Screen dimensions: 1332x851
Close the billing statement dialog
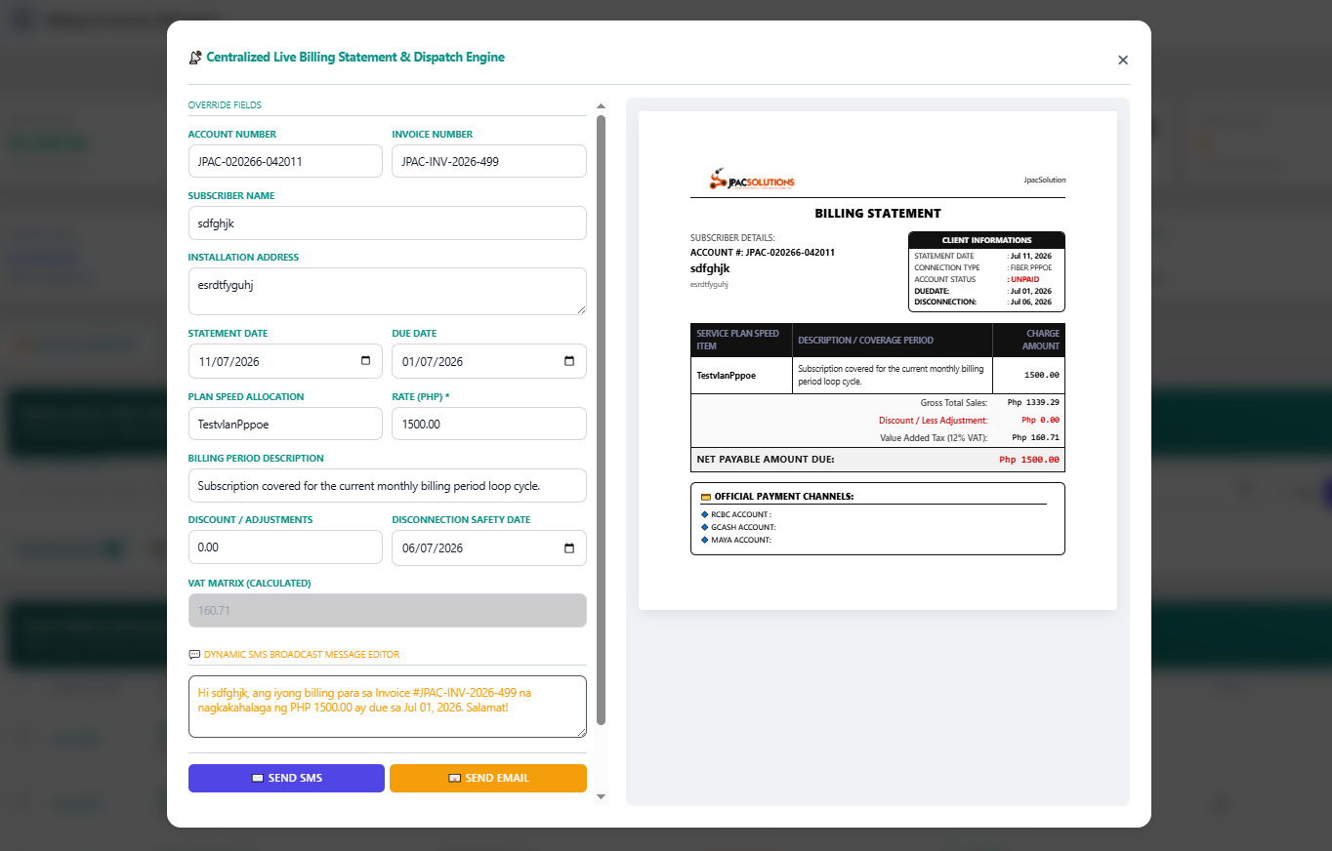click(x=1123, y=60)
